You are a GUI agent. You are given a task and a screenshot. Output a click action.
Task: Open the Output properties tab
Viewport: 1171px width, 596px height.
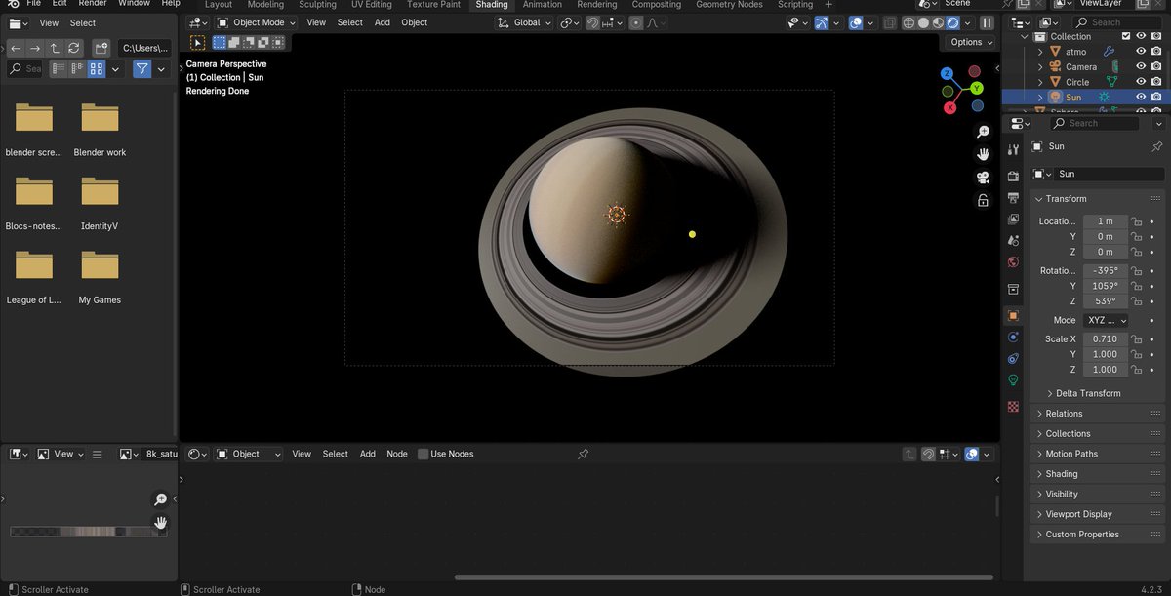pyautogui.click(x=1013, y=198)
